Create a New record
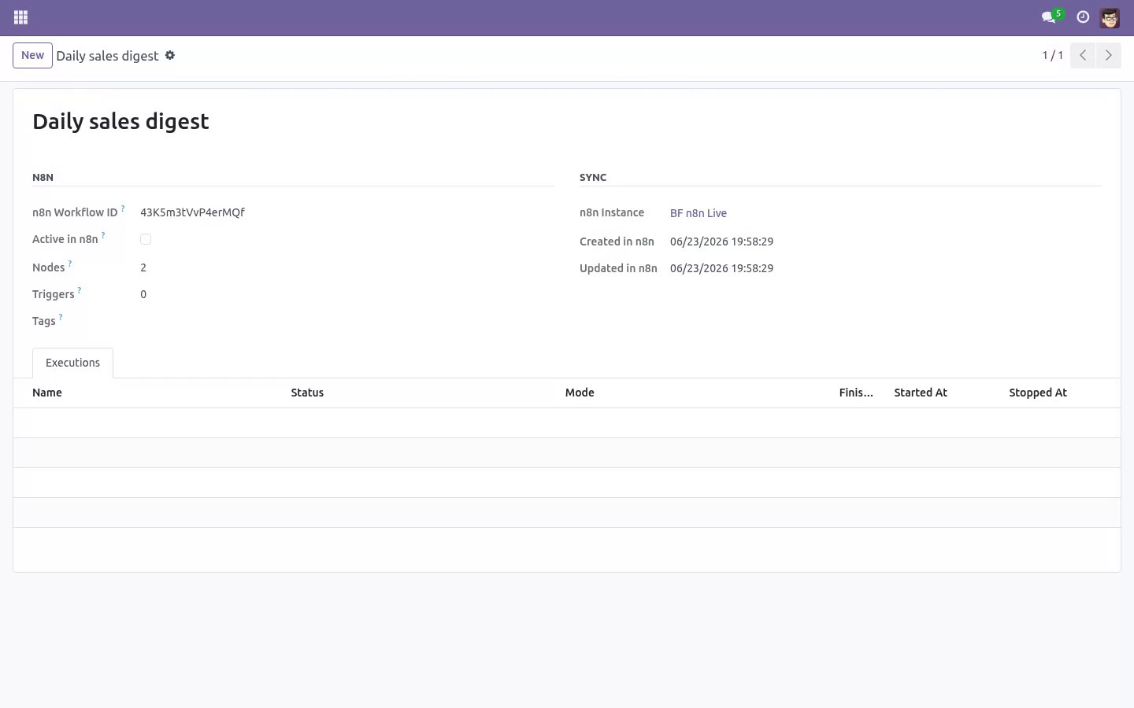 tap(32, 55)
